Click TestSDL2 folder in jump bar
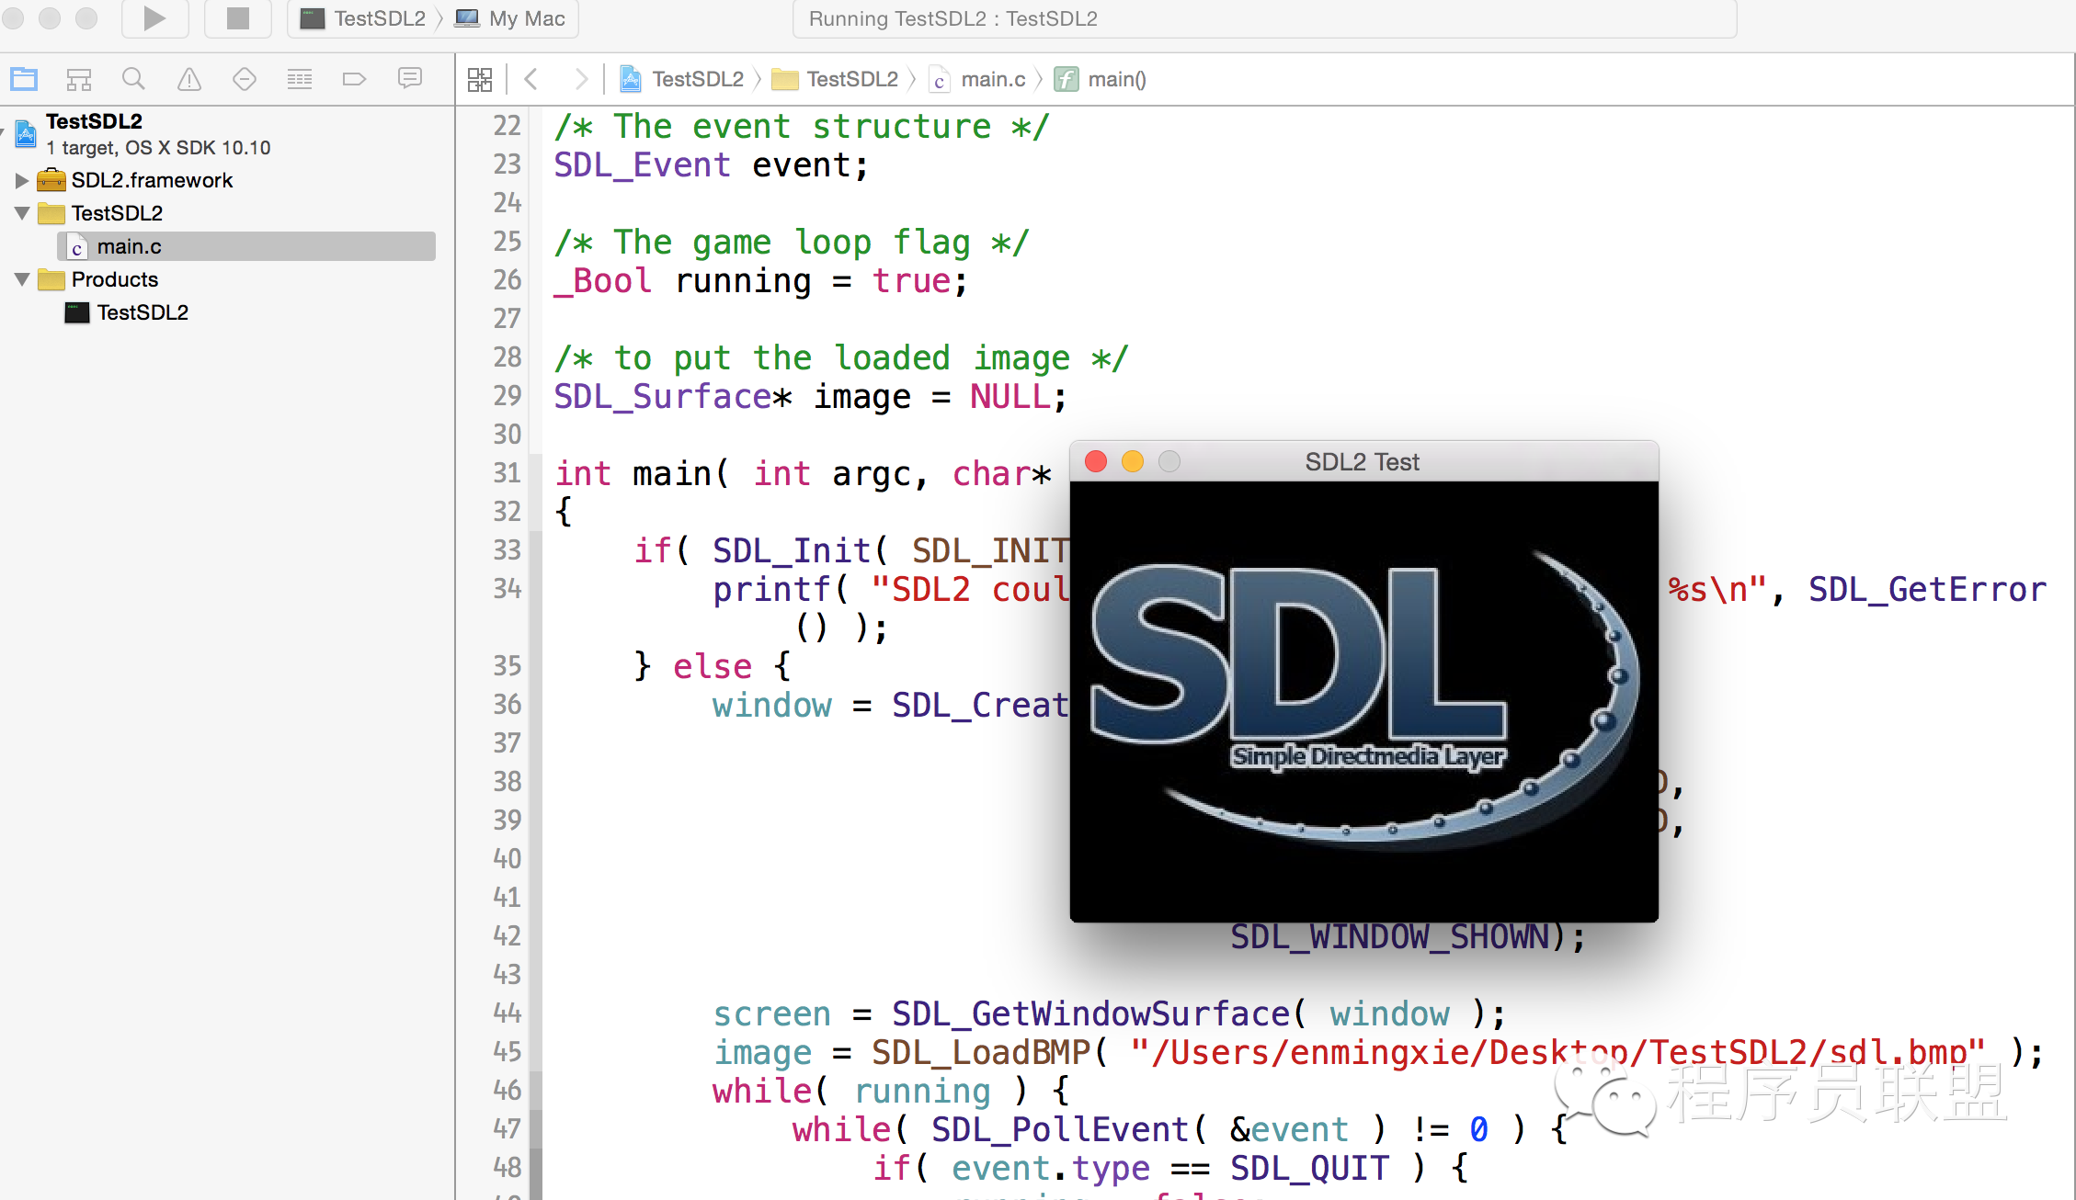This screenshot has width=2076, height=1200. coord(835,79)
